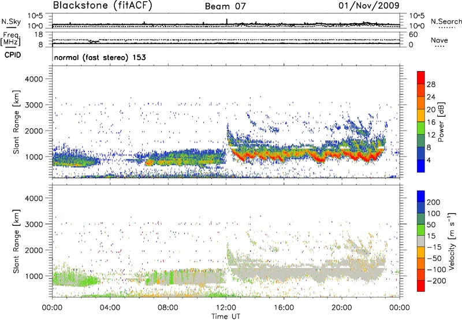Click the '4000' tick in the power panel
The image size is (462, 320).
[x=34, y=79]
